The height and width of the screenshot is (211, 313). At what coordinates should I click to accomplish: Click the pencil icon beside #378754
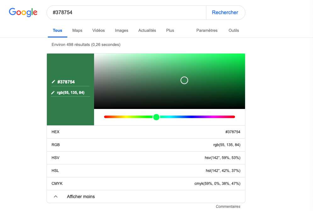tap(53, 82)
